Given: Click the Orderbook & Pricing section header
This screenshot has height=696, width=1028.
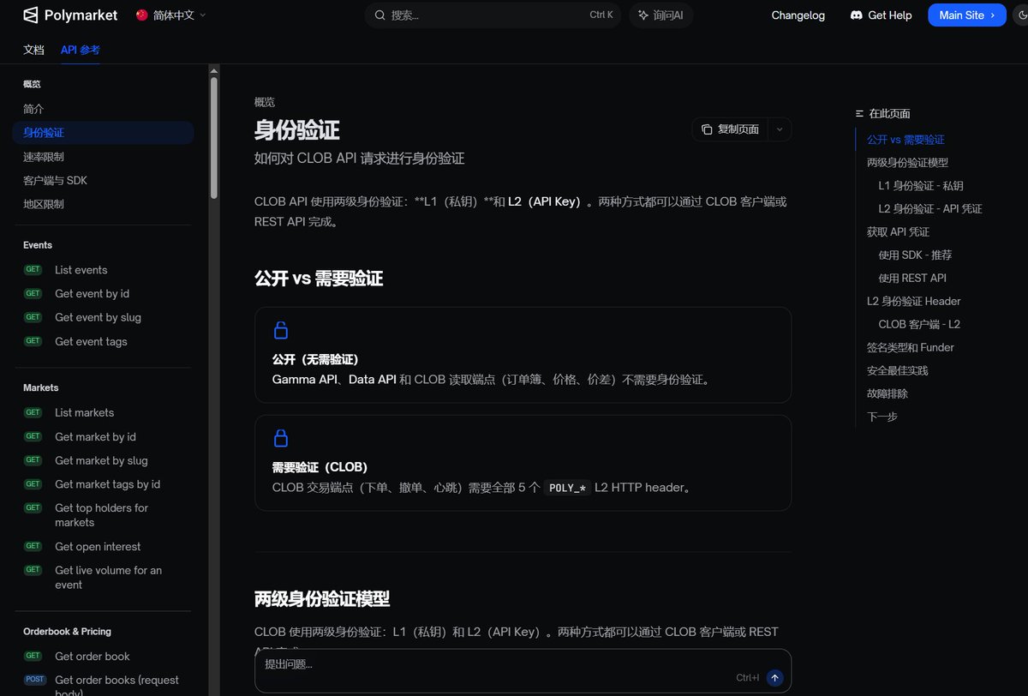Looking at the screenshot, I should 67,632.
